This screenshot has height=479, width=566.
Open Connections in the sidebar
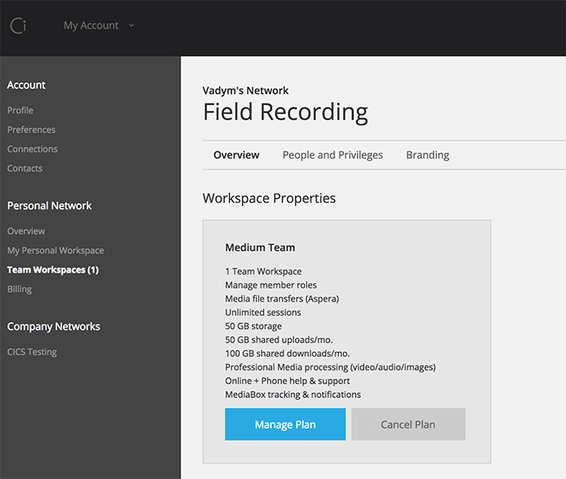[32, 149]
